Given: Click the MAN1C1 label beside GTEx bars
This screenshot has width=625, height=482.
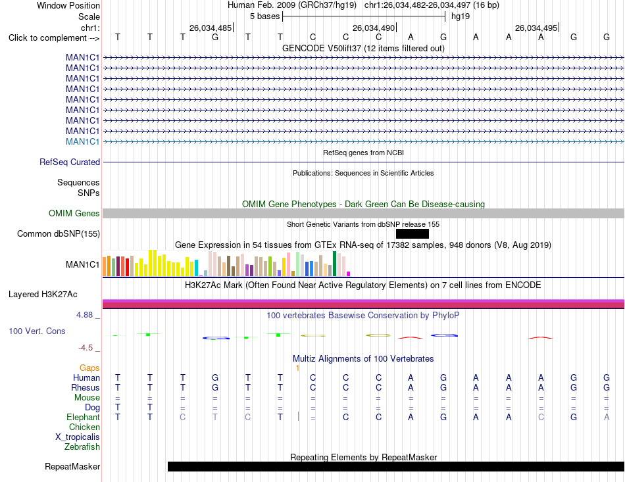Looking at the screenshot, I should pyautogui.click(x=82, y=264).
